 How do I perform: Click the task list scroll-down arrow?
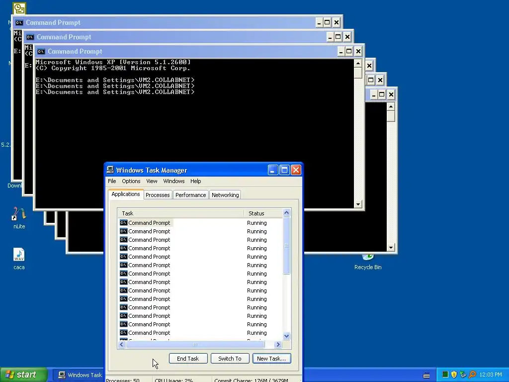click(286, 336)
